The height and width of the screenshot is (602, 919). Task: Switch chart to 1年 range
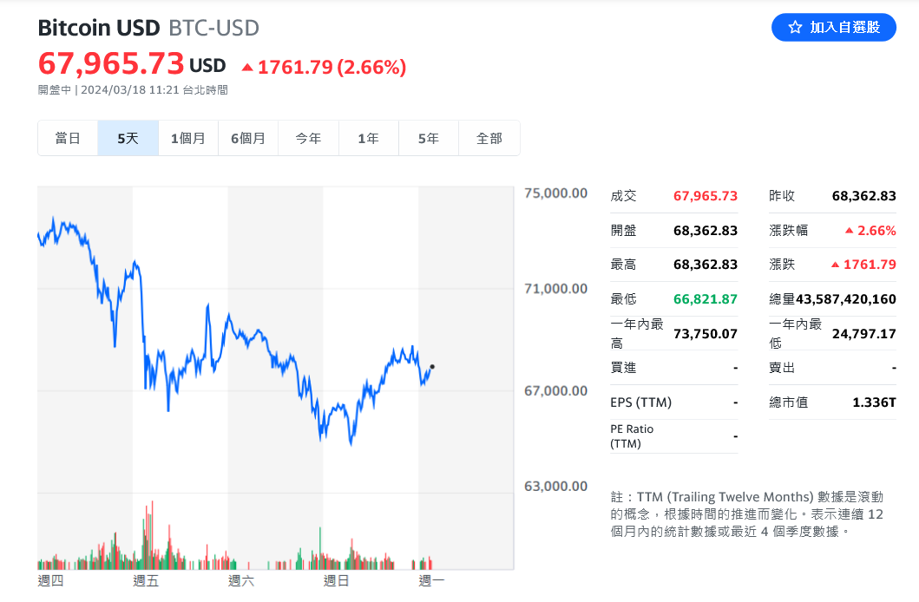[x=369, y=138]
